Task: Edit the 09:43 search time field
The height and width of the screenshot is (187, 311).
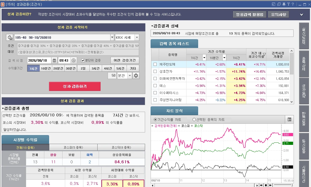Action: 64,60
